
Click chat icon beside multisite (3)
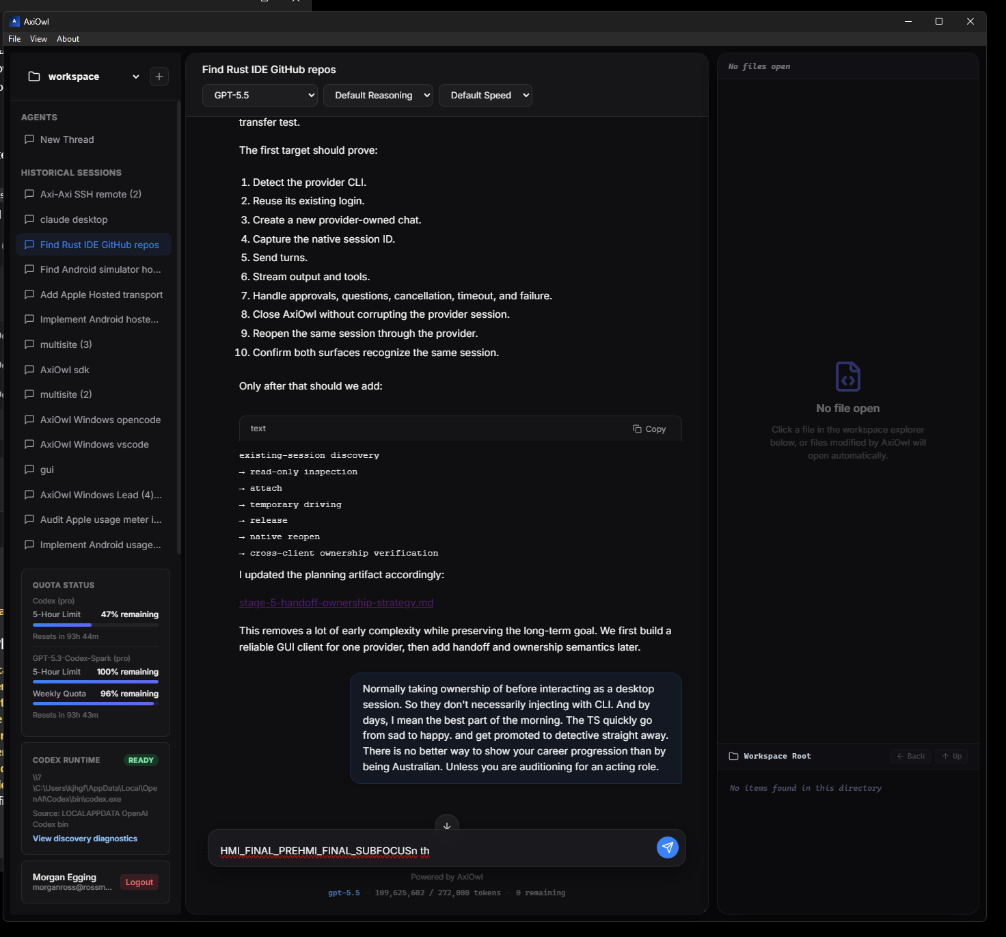29,344
